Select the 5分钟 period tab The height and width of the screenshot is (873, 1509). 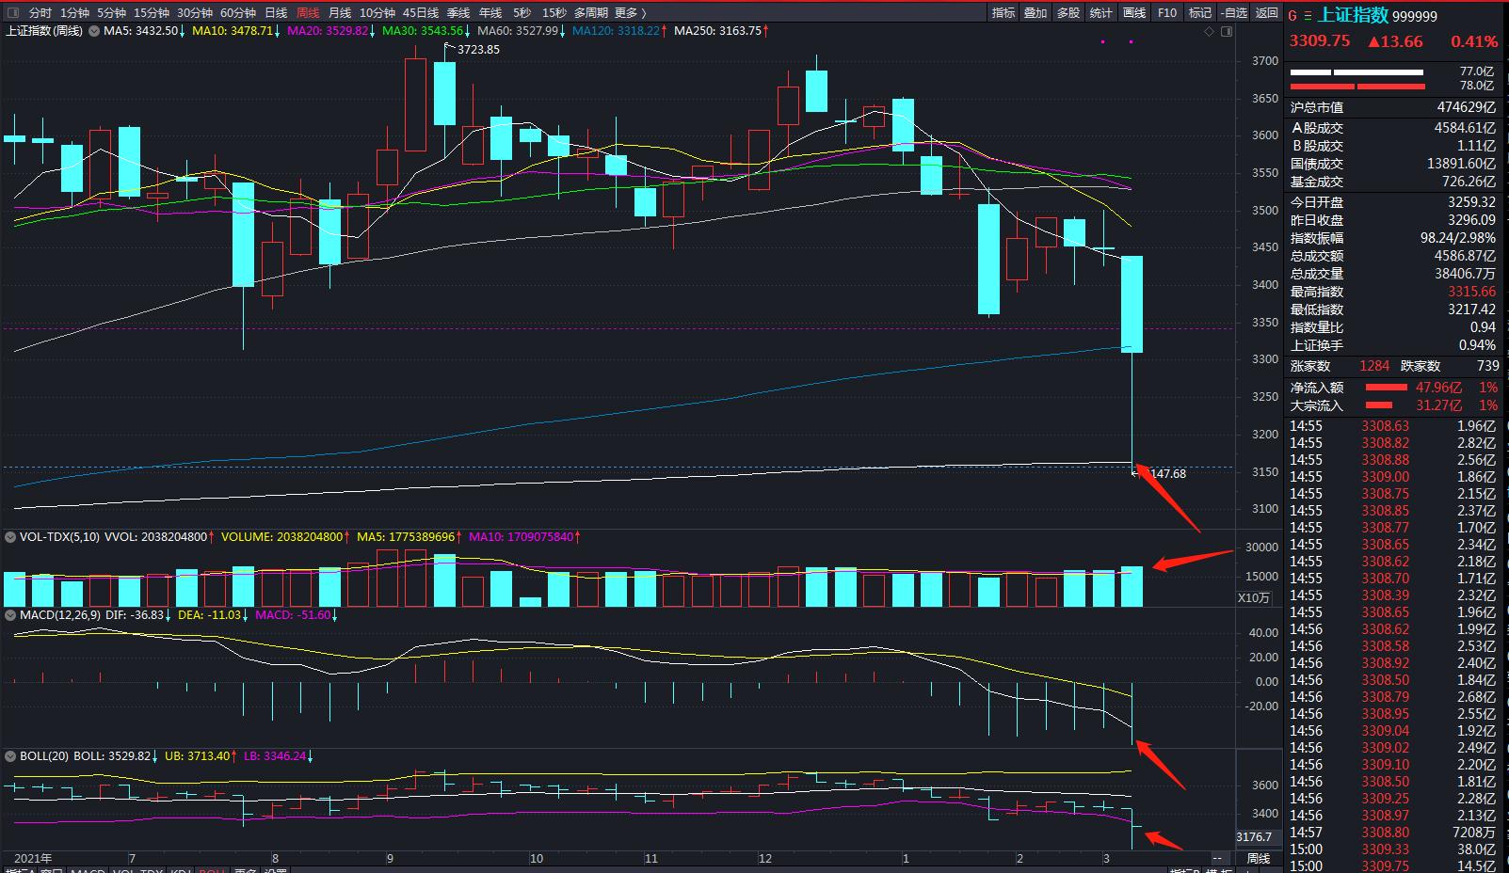[x=111, y=12]
